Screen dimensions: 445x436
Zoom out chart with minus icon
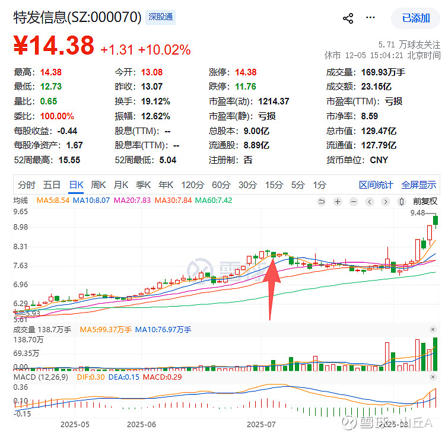click(x=354, y=202)
